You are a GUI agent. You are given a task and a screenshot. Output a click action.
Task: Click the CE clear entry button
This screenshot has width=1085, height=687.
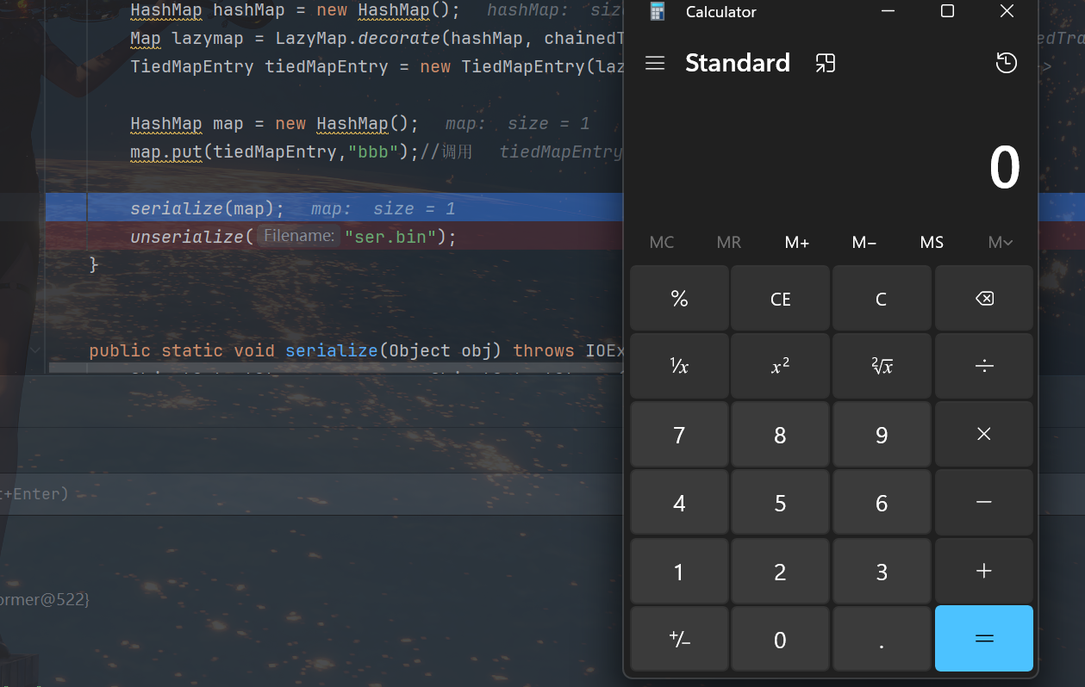(780, 299)
